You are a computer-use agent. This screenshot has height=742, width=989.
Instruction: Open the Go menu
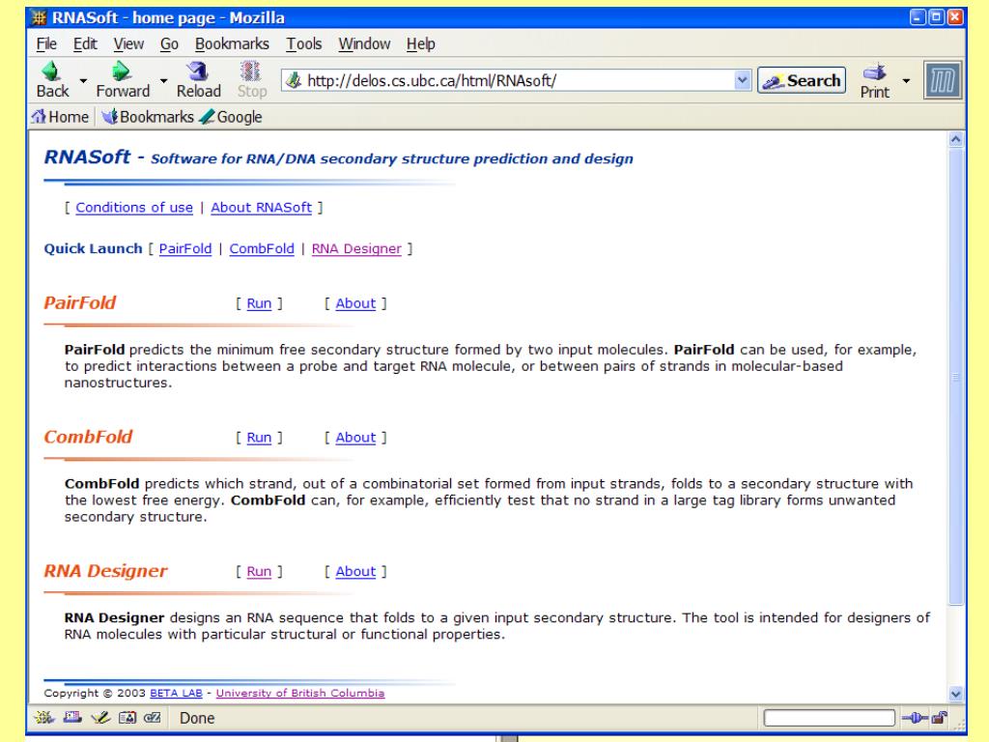(169, 43)
